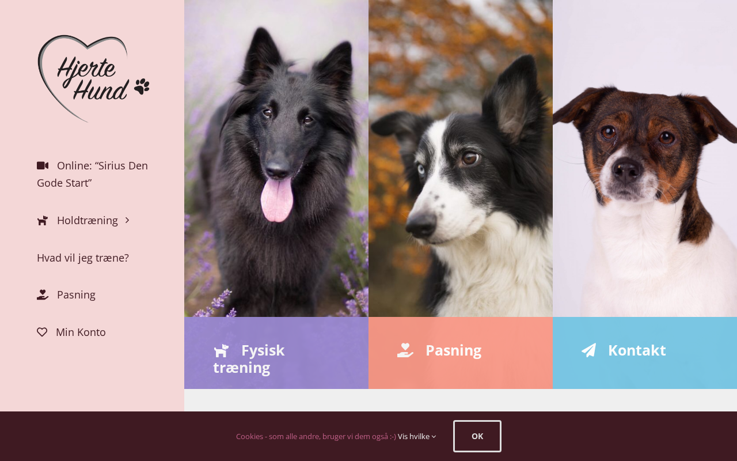The height and width of the screenshot is (461, 737).
Task: Go to Min Konto in sidebar
Action: tap(81, 332)
